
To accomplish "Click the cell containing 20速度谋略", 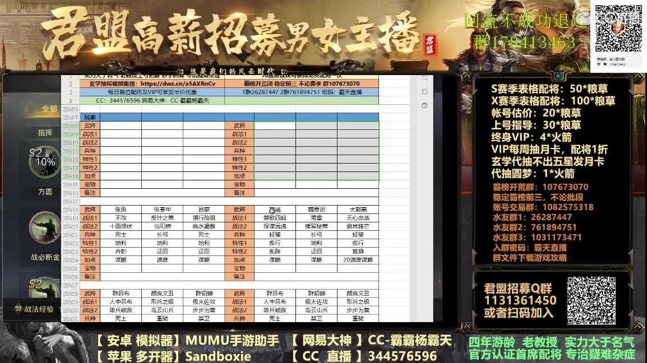I will click(x=358, y=260).
